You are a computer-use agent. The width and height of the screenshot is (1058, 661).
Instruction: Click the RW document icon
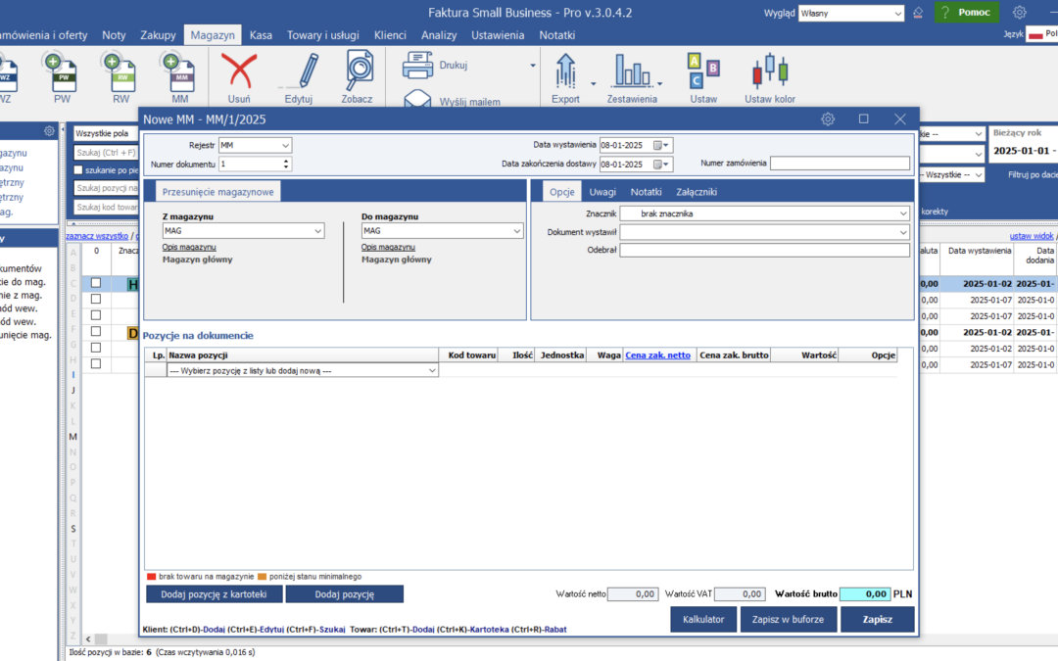coord(120,72)
